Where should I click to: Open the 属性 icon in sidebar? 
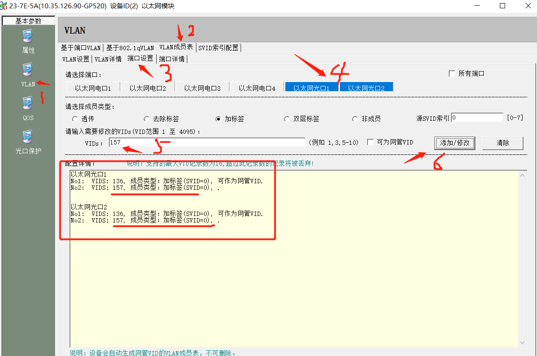point(28,37)
